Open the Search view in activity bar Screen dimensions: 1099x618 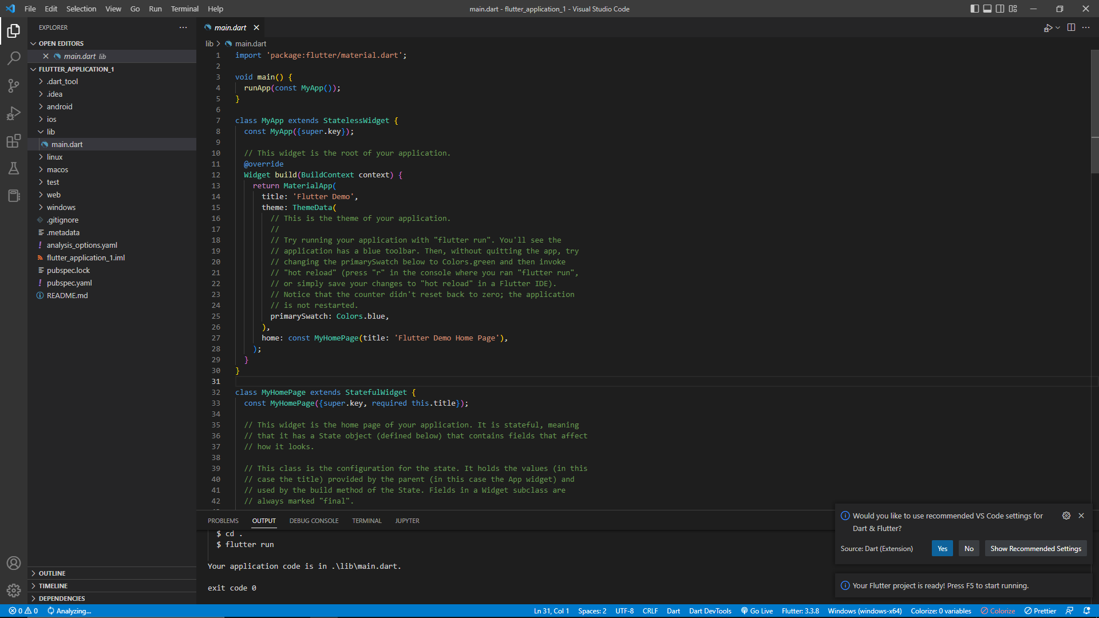tap(14, 58)
